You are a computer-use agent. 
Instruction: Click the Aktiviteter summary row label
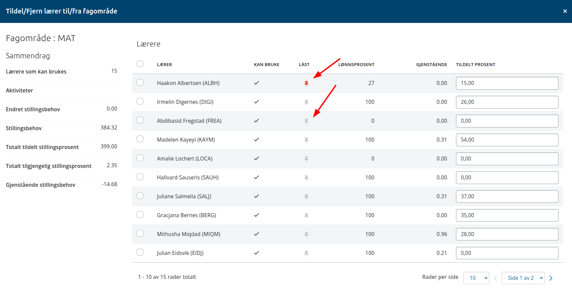[x=19, y=90]
